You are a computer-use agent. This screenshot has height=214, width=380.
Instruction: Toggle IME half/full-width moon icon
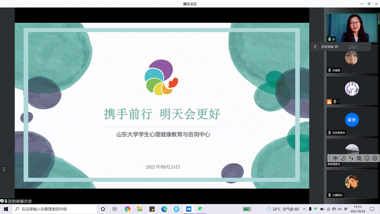pos(343,158)
